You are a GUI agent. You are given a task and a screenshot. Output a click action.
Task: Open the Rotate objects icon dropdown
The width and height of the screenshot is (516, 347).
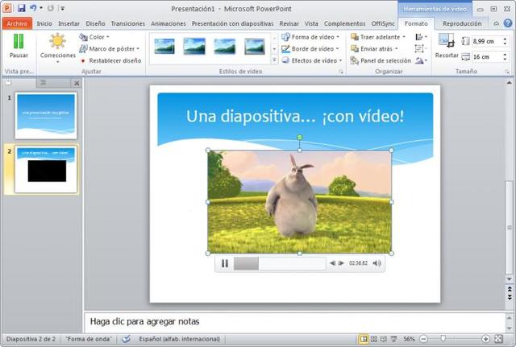(x=421, y=61)
